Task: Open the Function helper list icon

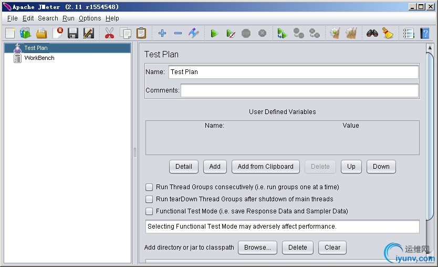Action: [x=409, y=34]
